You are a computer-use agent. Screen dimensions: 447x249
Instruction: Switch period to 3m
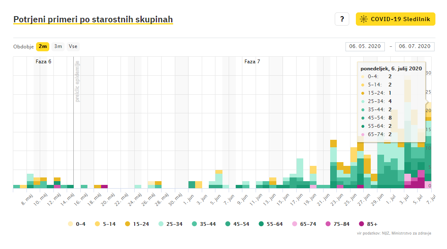pyautogui.click(x=58, y=46)
